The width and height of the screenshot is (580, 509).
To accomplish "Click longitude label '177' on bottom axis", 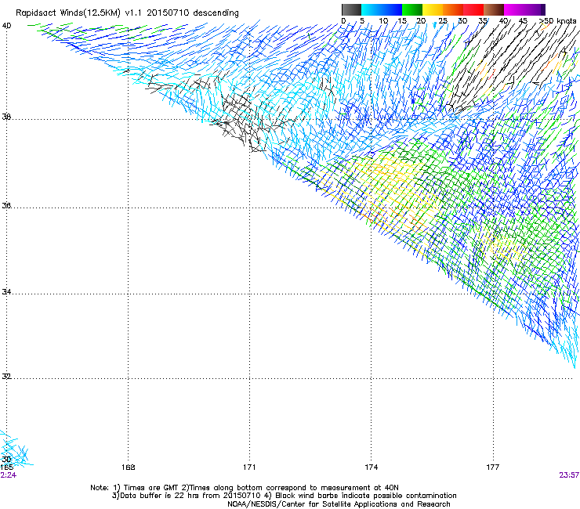I will pyautogui.click(x=493, y=467).
